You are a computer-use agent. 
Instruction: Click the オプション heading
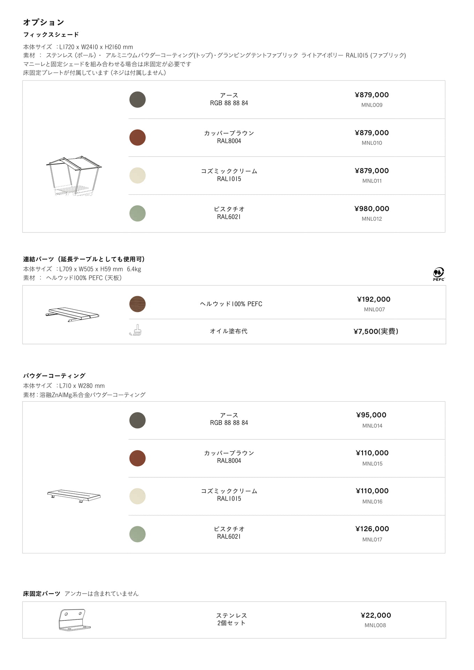44,22
